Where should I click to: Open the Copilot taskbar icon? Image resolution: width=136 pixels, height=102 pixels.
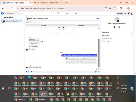coord(16,78)
